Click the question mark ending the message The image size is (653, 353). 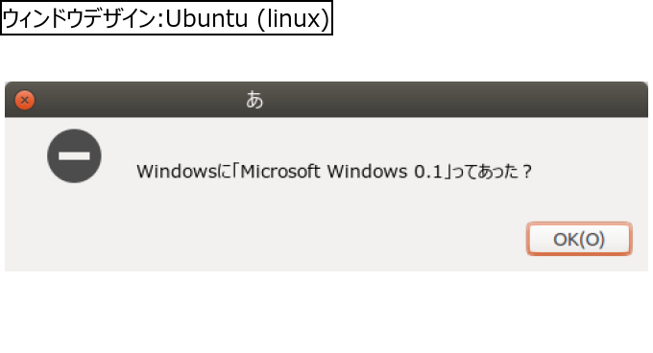click(x=527, y=172)
